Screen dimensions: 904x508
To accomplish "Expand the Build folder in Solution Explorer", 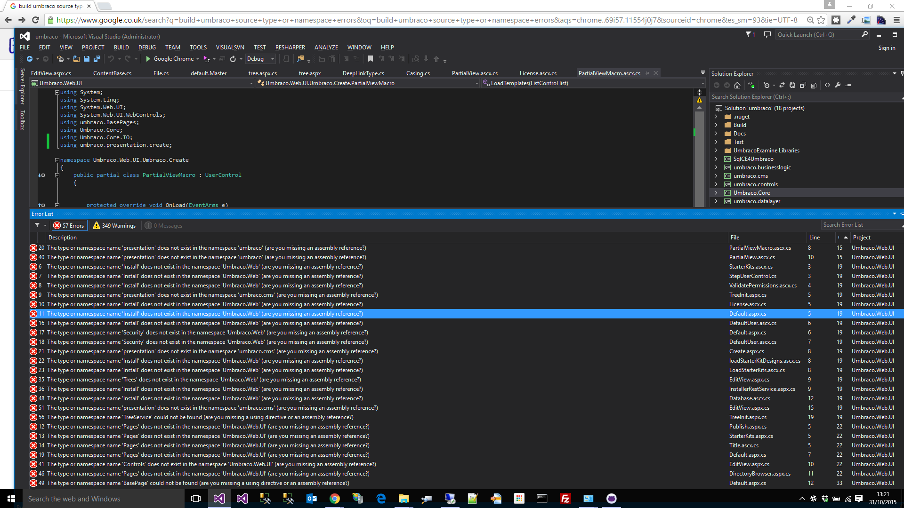I will 716,125.
